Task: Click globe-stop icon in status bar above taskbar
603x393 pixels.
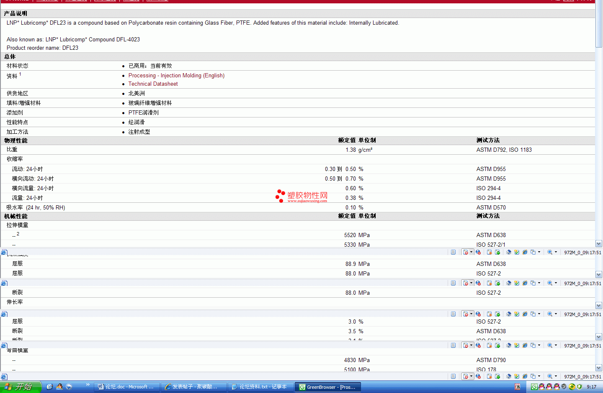Action: pyautogui.click(x=478, y=376)
